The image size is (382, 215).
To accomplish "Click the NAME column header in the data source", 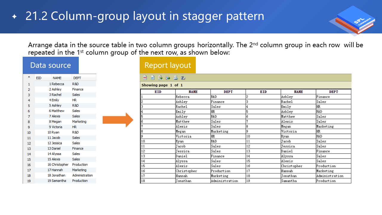I will 57,78.
